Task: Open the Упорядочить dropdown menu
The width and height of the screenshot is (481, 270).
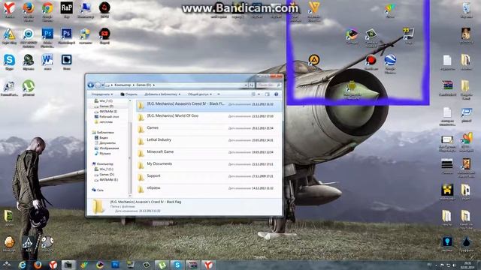Action: point(102,94)
